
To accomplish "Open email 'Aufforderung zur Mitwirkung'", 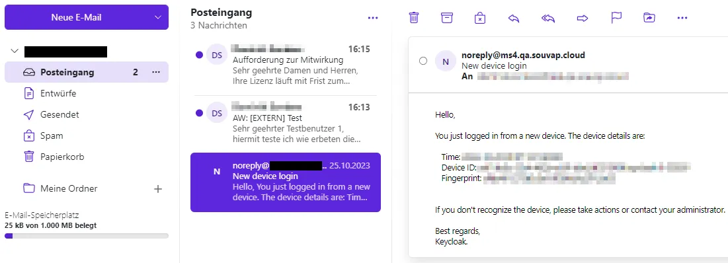I will coord(286,65).
